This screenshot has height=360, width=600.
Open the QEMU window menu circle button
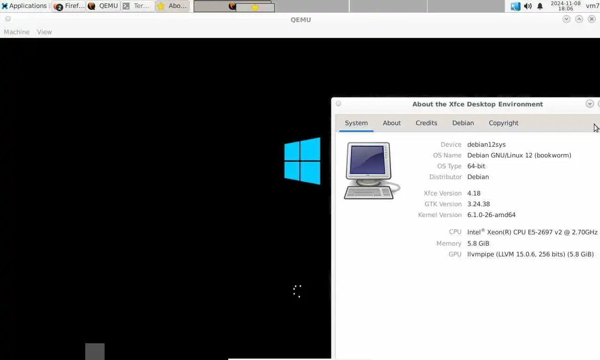(8, 19)
